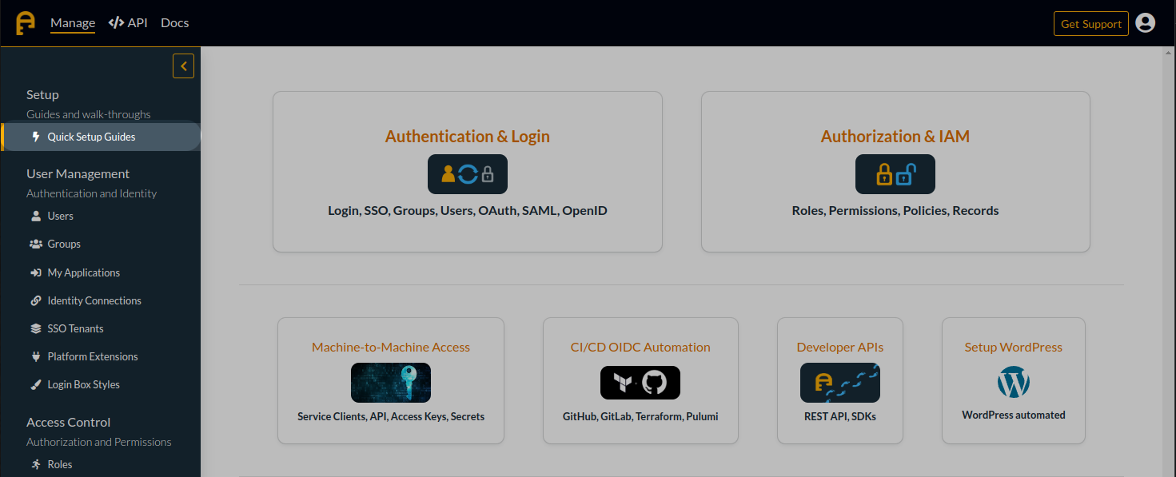Screen dimensions: 1176x477
Task: Select Quick Setup Guides in the sidebar
Action: click(x=91, y=137)
